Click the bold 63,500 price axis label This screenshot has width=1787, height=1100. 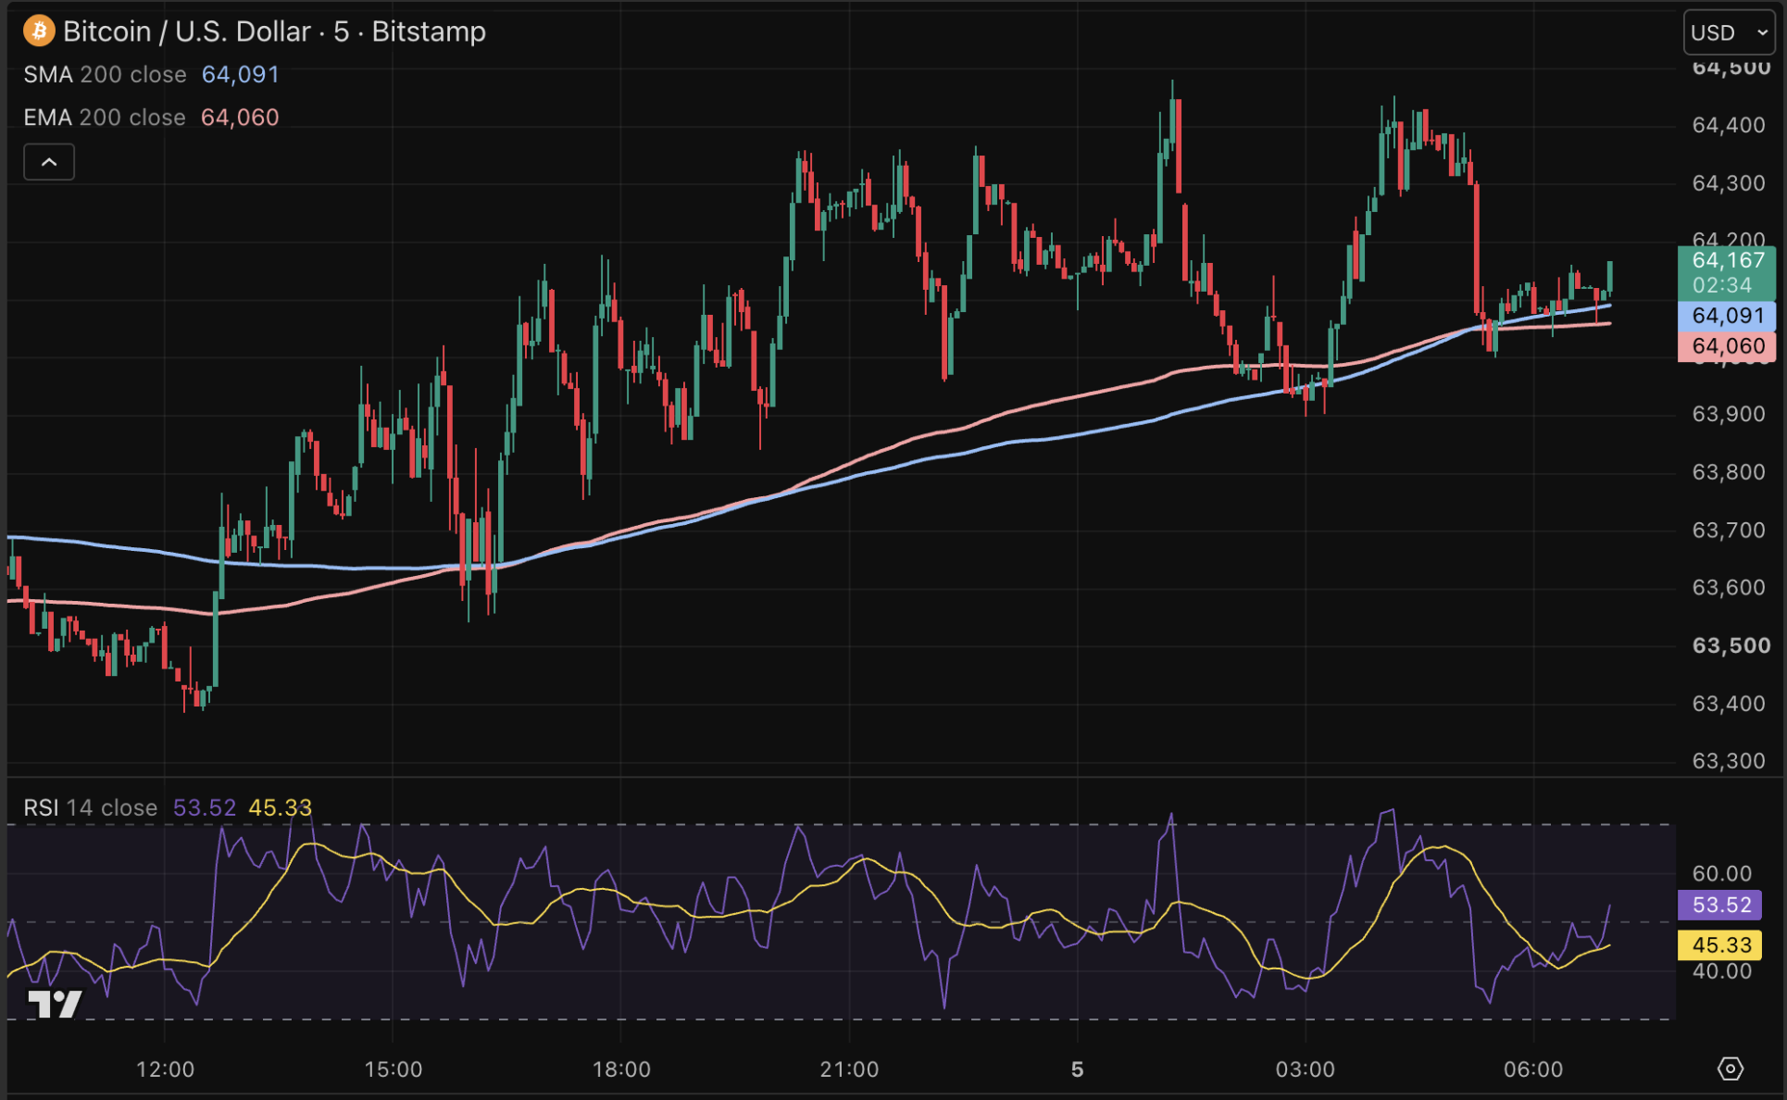[x=1731, y=645]
